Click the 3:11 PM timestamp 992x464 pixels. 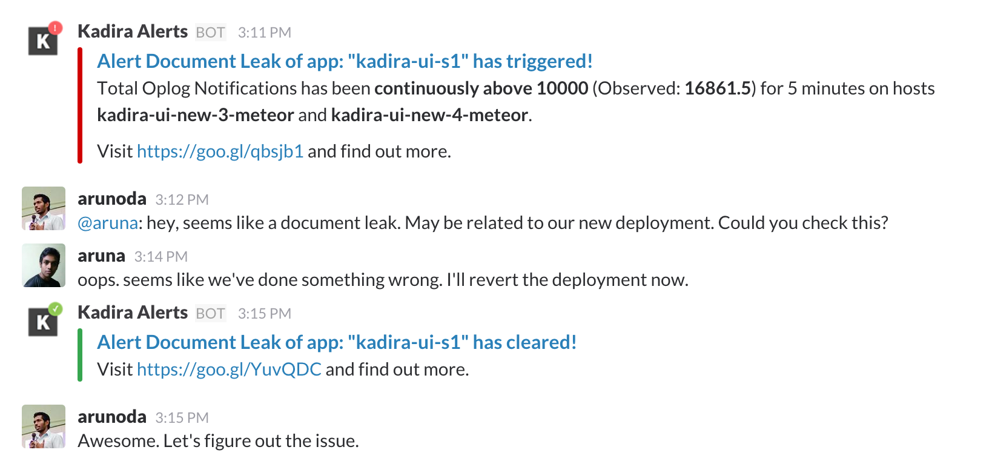click(265, 32)
